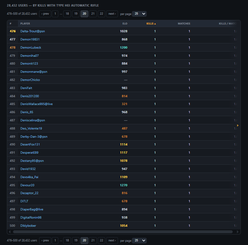Open page 22 in bottom pagination
The image size is (248, 245).
tap(101, 240)
